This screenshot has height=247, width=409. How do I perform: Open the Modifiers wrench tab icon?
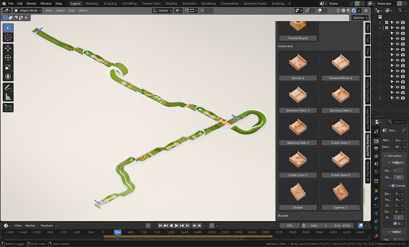click(x=376, y=199)
